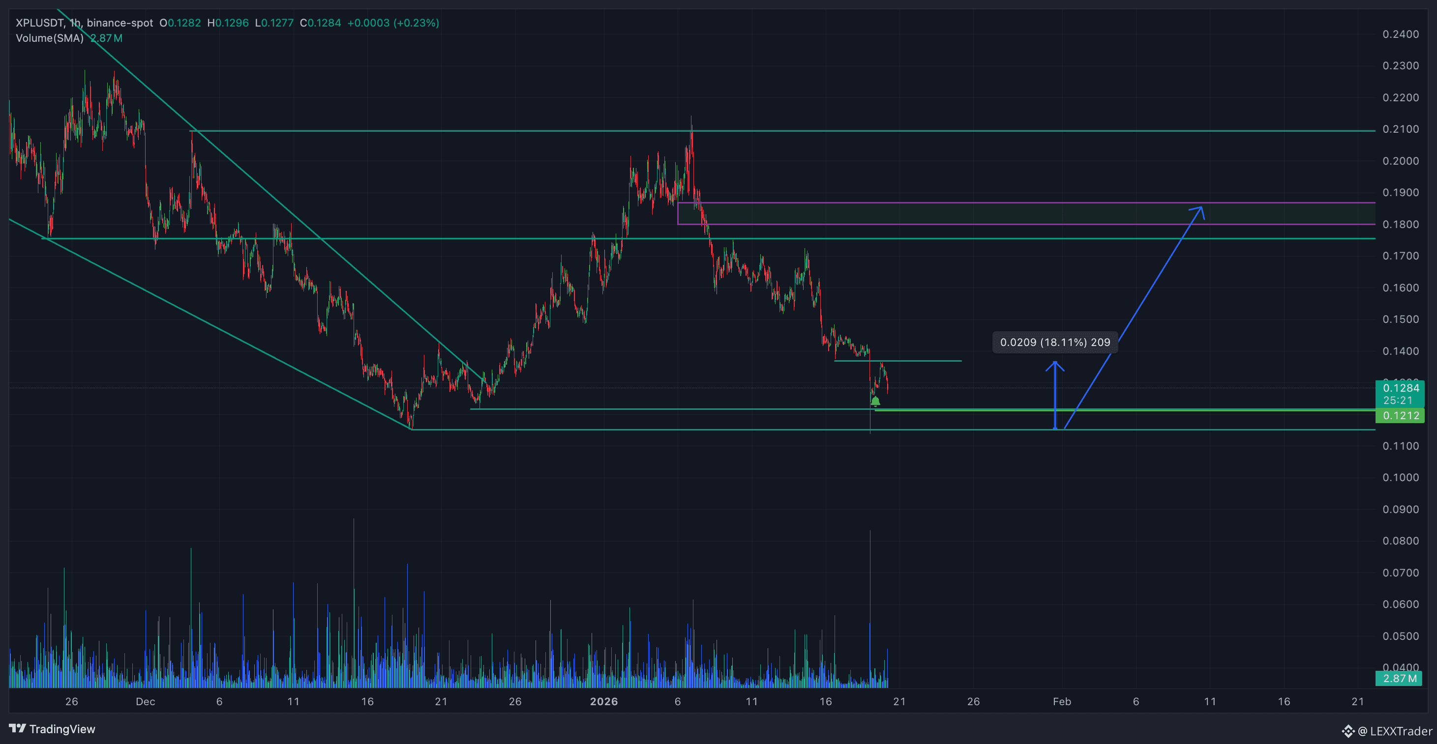
Task: Click the 0.1900 price axis label
Action: click(x=1400, y=193)
